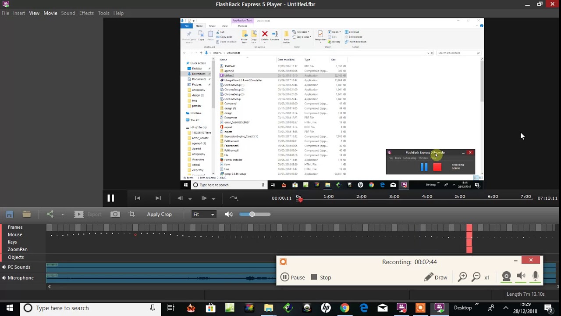Adjust the volume slider handle

[252, 214]
